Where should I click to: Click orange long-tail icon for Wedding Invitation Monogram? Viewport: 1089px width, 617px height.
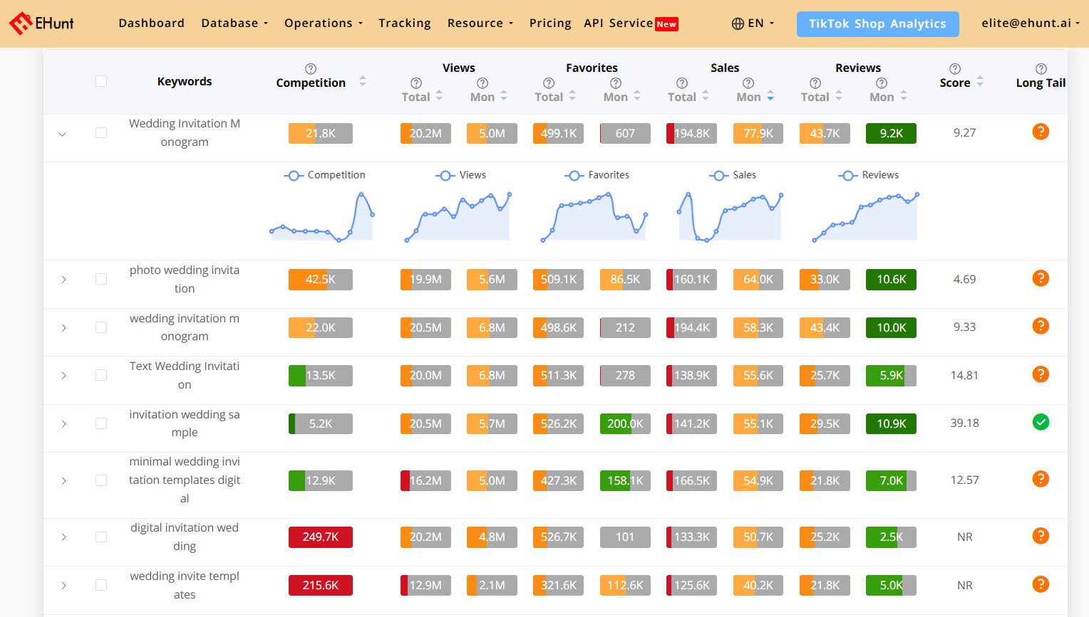1041,132
